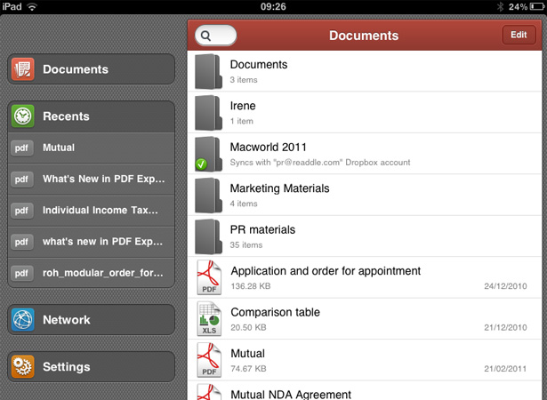Tap the 09:26 clock in status bar
The width and height of the screenshot is (547, 400).
[x=273, y=6]
